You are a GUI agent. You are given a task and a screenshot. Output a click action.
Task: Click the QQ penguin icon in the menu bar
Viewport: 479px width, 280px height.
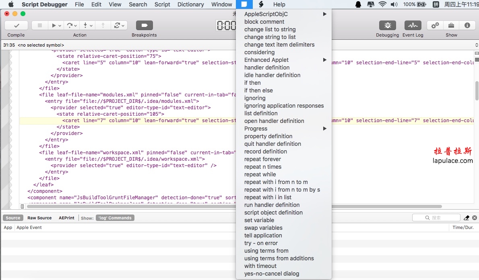click(358, 4)
